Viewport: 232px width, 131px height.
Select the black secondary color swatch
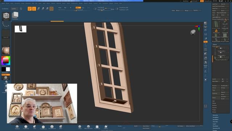(4, 70)
